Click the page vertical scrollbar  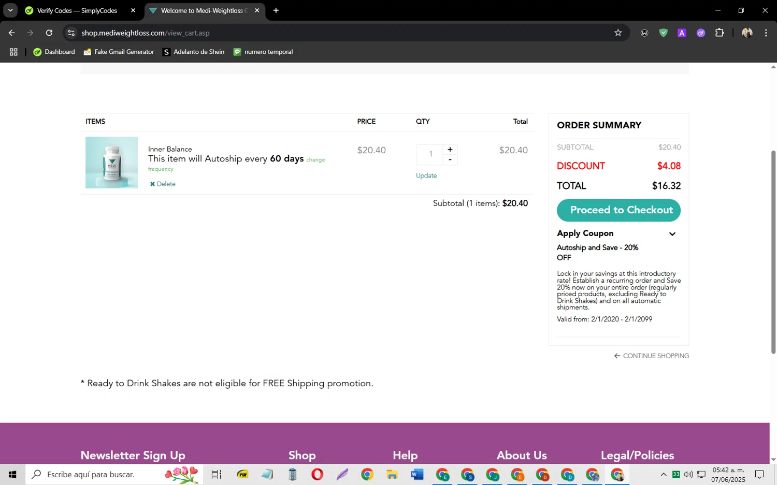point(773,252)
